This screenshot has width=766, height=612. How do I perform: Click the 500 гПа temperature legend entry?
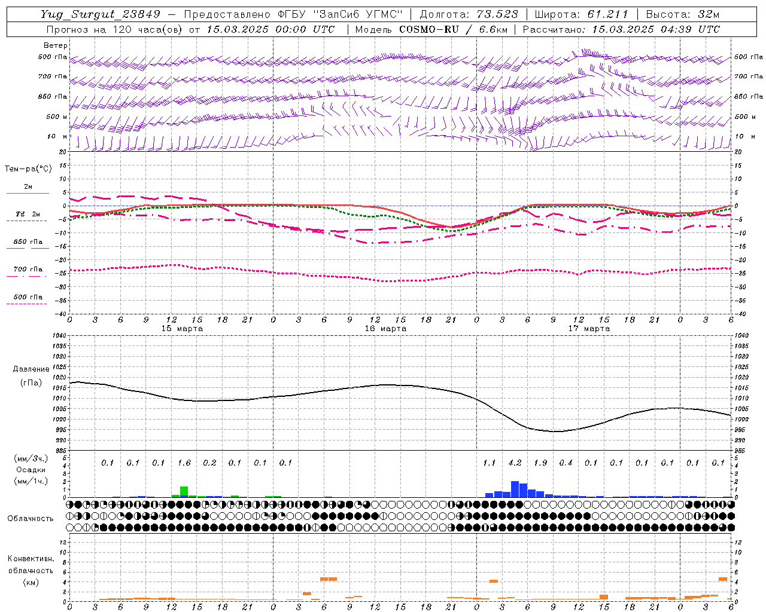click(28, 297)
